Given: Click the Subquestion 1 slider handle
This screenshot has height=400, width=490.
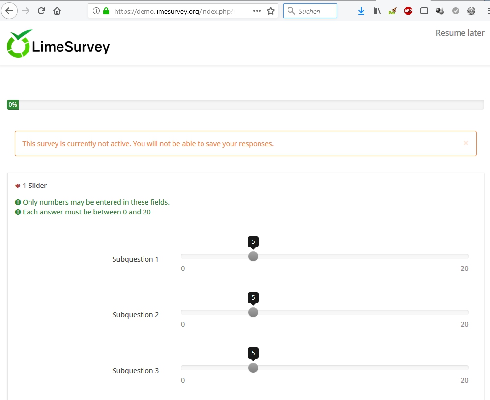Looking at the screenshot, I should click(x=253, y=256).
